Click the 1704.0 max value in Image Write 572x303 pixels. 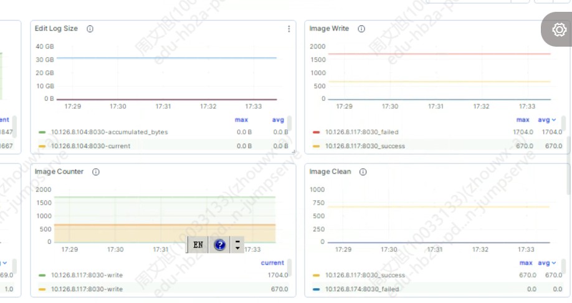point(523,132)
